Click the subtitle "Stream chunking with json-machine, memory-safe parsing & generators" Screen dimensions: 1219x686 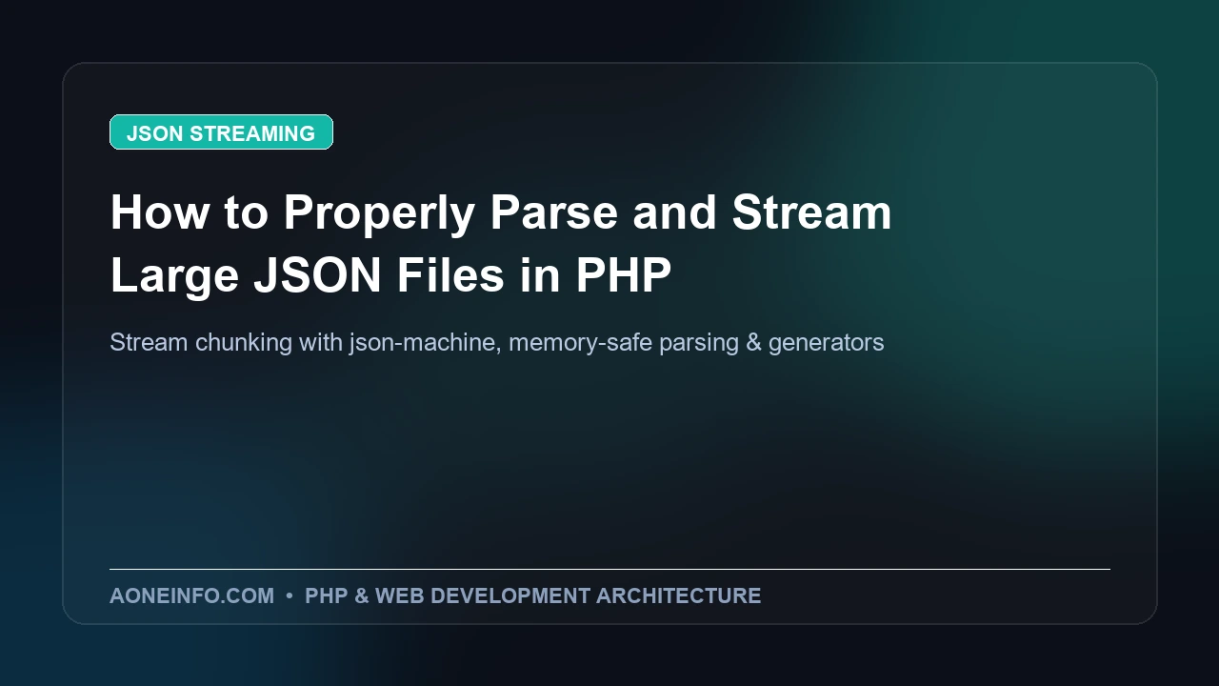[x=497, y=342]
